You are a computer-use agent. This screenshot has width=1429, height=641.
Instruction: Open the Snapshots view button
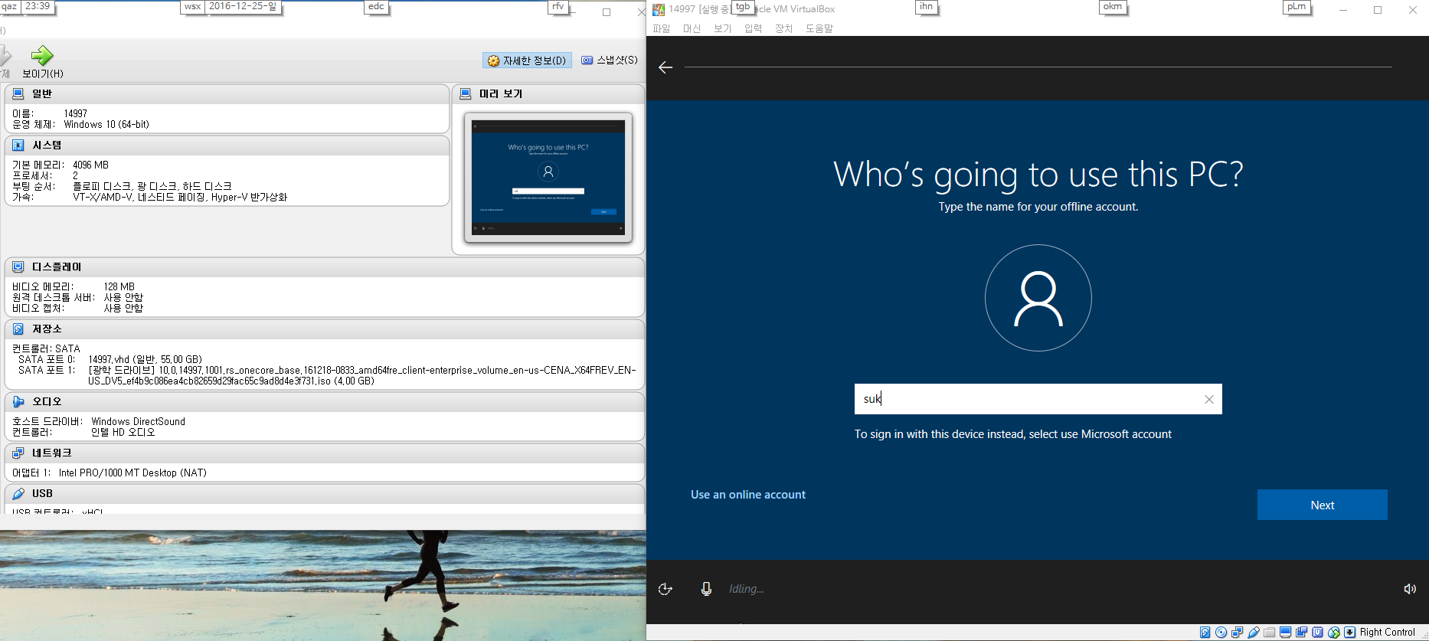pyautogui.click(x=610, y=60)
